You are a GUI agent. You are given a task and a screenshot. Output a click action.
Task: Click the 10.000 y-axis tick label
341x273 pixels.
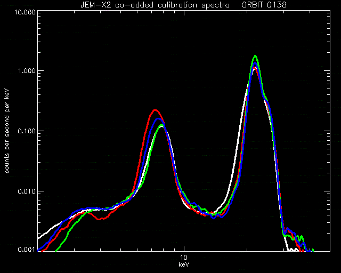(x=25, y=12)
